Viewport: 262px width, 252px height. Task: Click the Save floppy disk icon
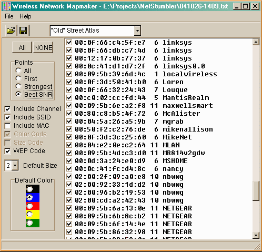[23, 31]
